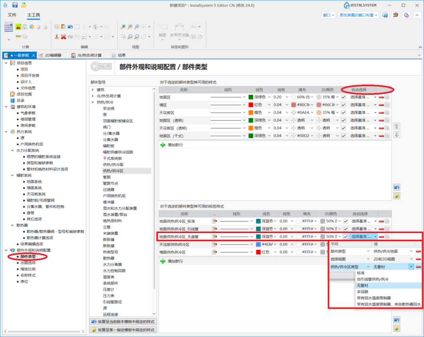
Task: Toggle auto-select checkbox for 墙区 row
Action: [x=343, y=105]
